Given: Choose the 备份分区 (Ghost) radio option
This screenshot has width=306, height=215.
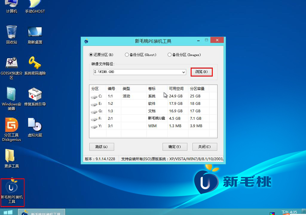Looking at the screenshot, I should tap(140, 55).
